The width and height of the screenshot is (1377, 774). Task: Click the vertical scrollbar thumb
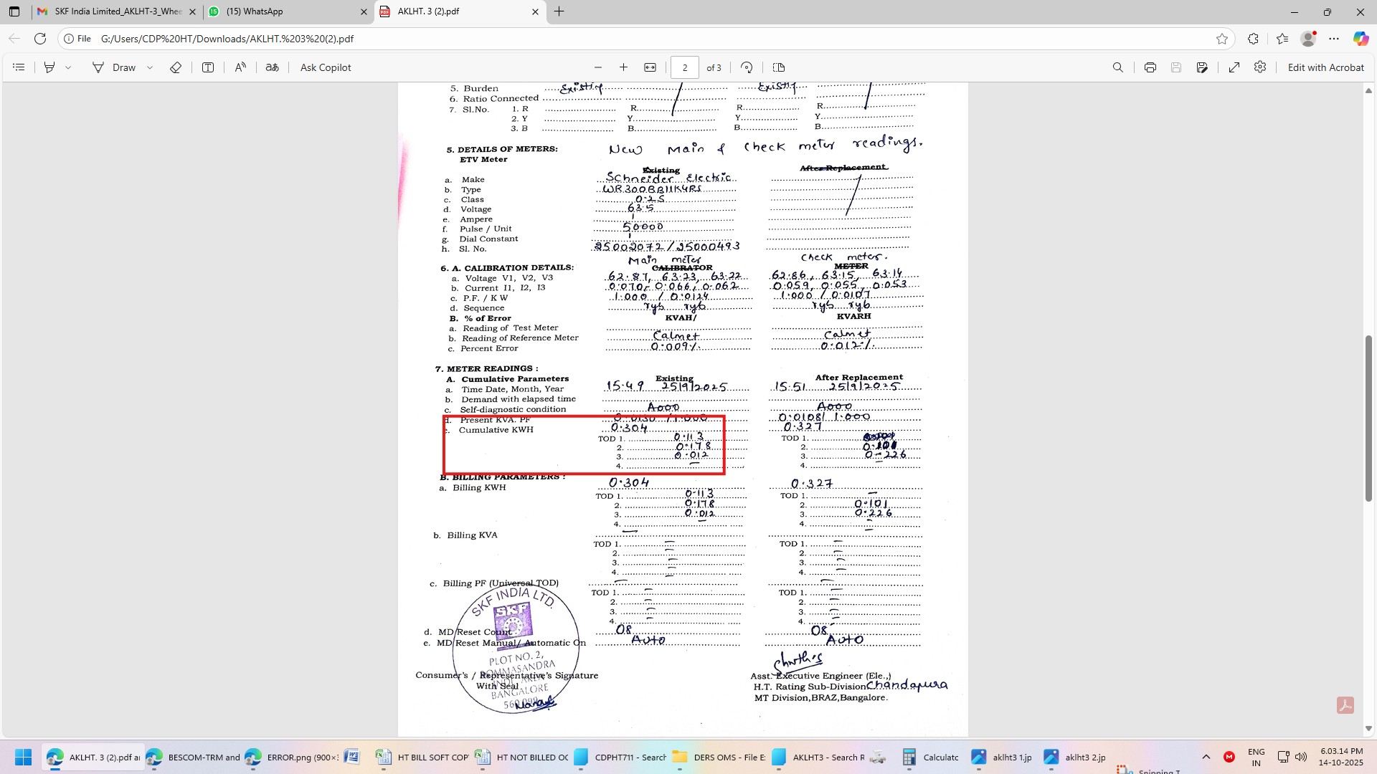[1368, 417]
